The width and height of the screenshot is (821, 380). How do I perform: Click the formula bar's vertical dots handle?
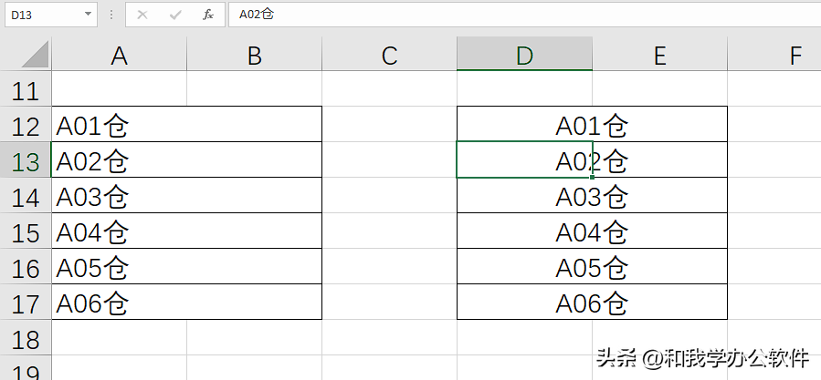(111, 15)
